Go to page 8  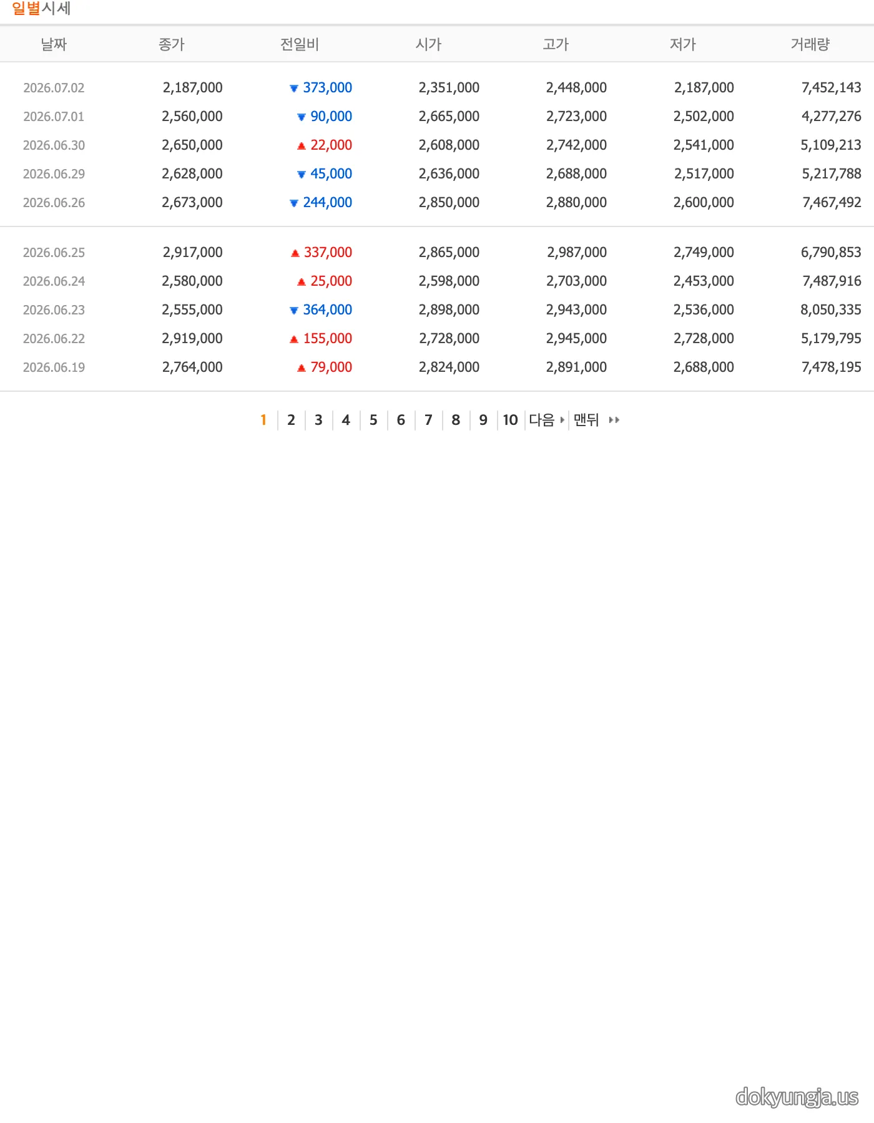[x=456, y=420]
